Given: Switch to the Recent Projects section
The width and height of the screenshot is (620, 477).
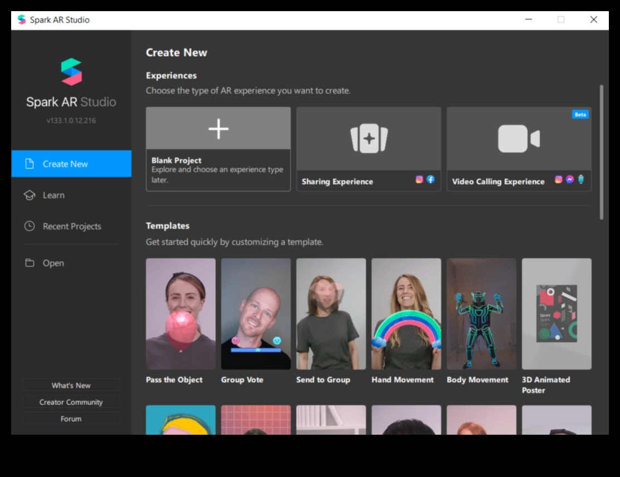Looking at the screenshot, I should tap(71, 227).
